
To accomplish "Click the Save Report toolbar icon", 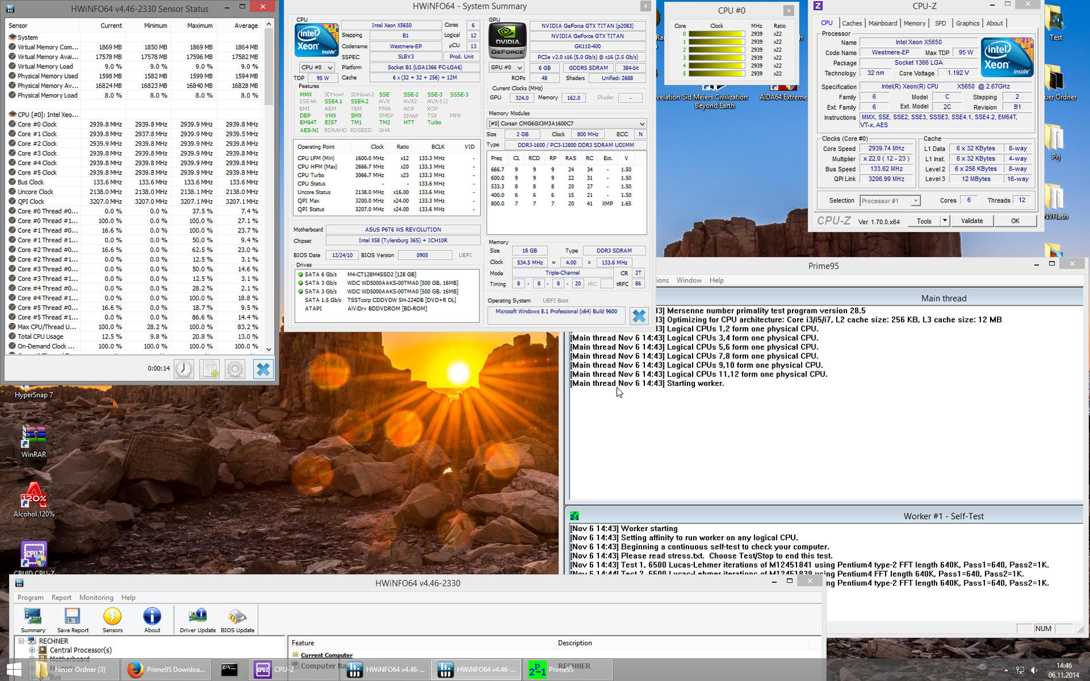I will [72, 620].
